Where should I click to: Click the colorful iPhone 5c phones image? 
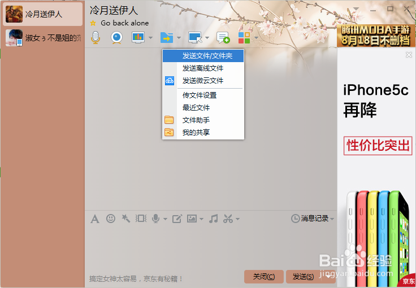tap(377, 237)
